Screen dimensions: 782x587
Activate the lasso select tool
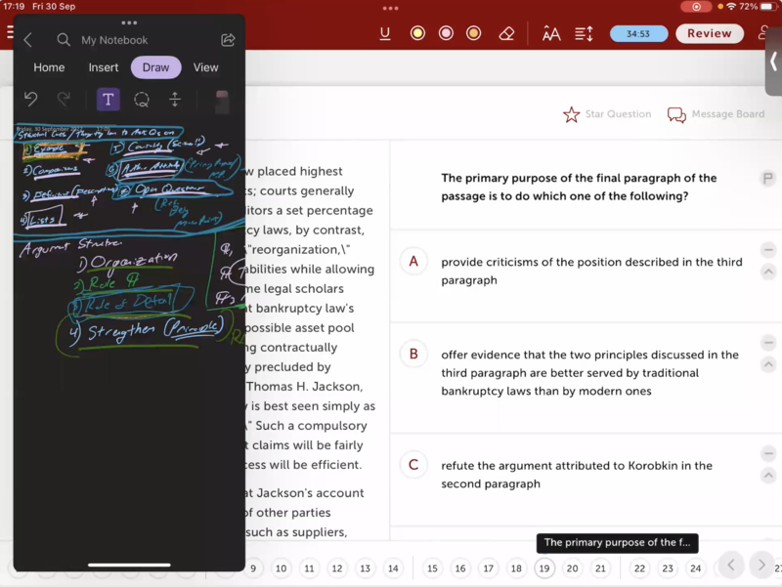click(142, 99)
